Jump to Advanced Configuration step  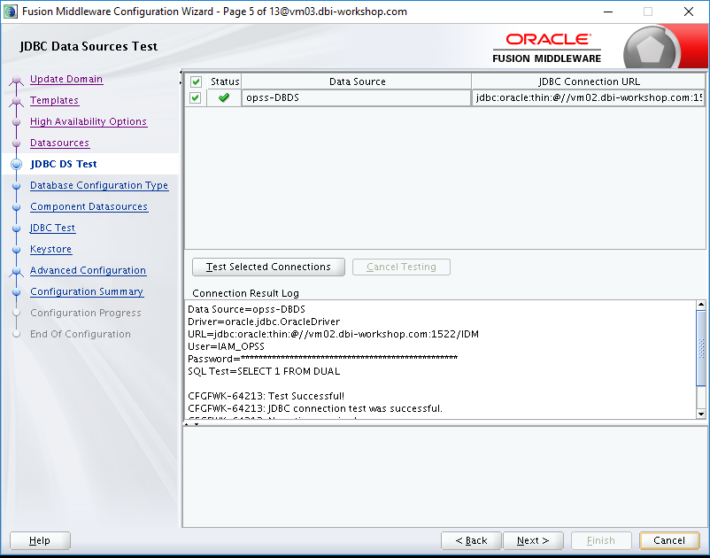88,270
